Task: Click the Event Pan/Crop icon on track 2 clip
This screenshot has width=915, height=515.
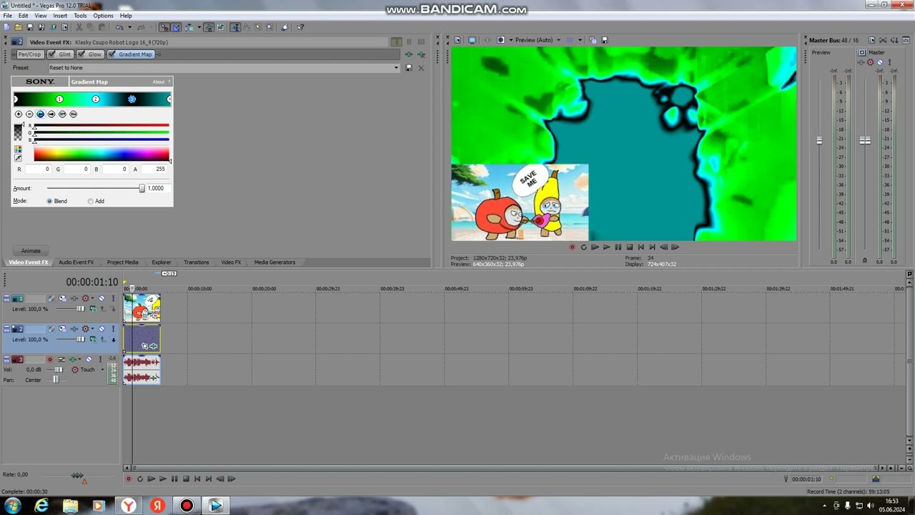Action: pos(144,346)
